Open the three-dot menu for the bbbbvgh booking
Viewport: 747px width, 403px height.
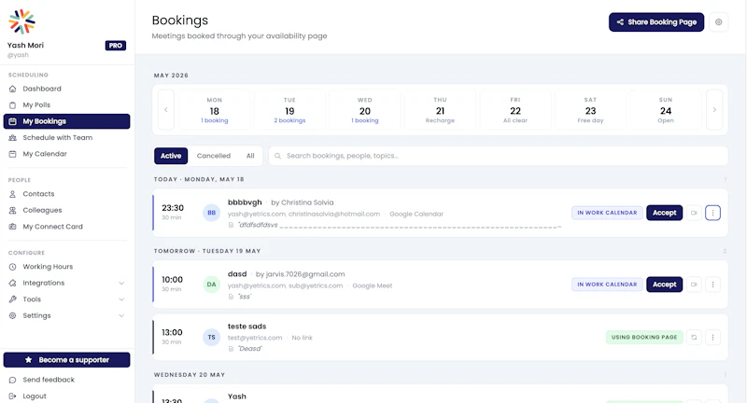(712, 213)
